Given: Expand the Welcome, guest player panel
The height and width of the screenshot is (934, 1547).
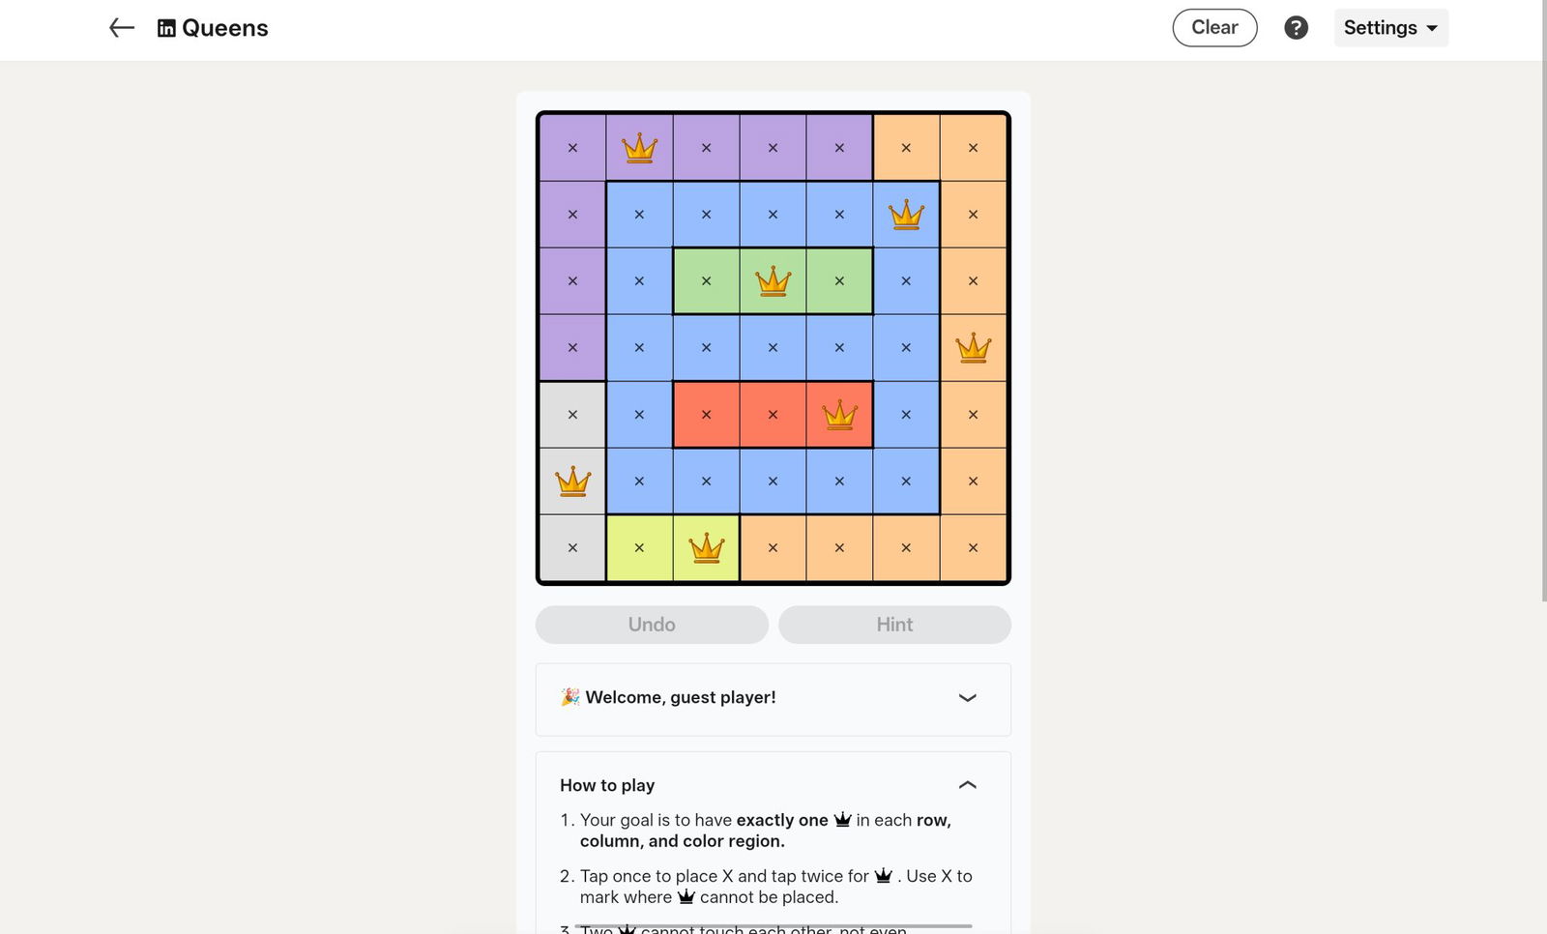Looking at the screenshot, I should click(967, 698).
